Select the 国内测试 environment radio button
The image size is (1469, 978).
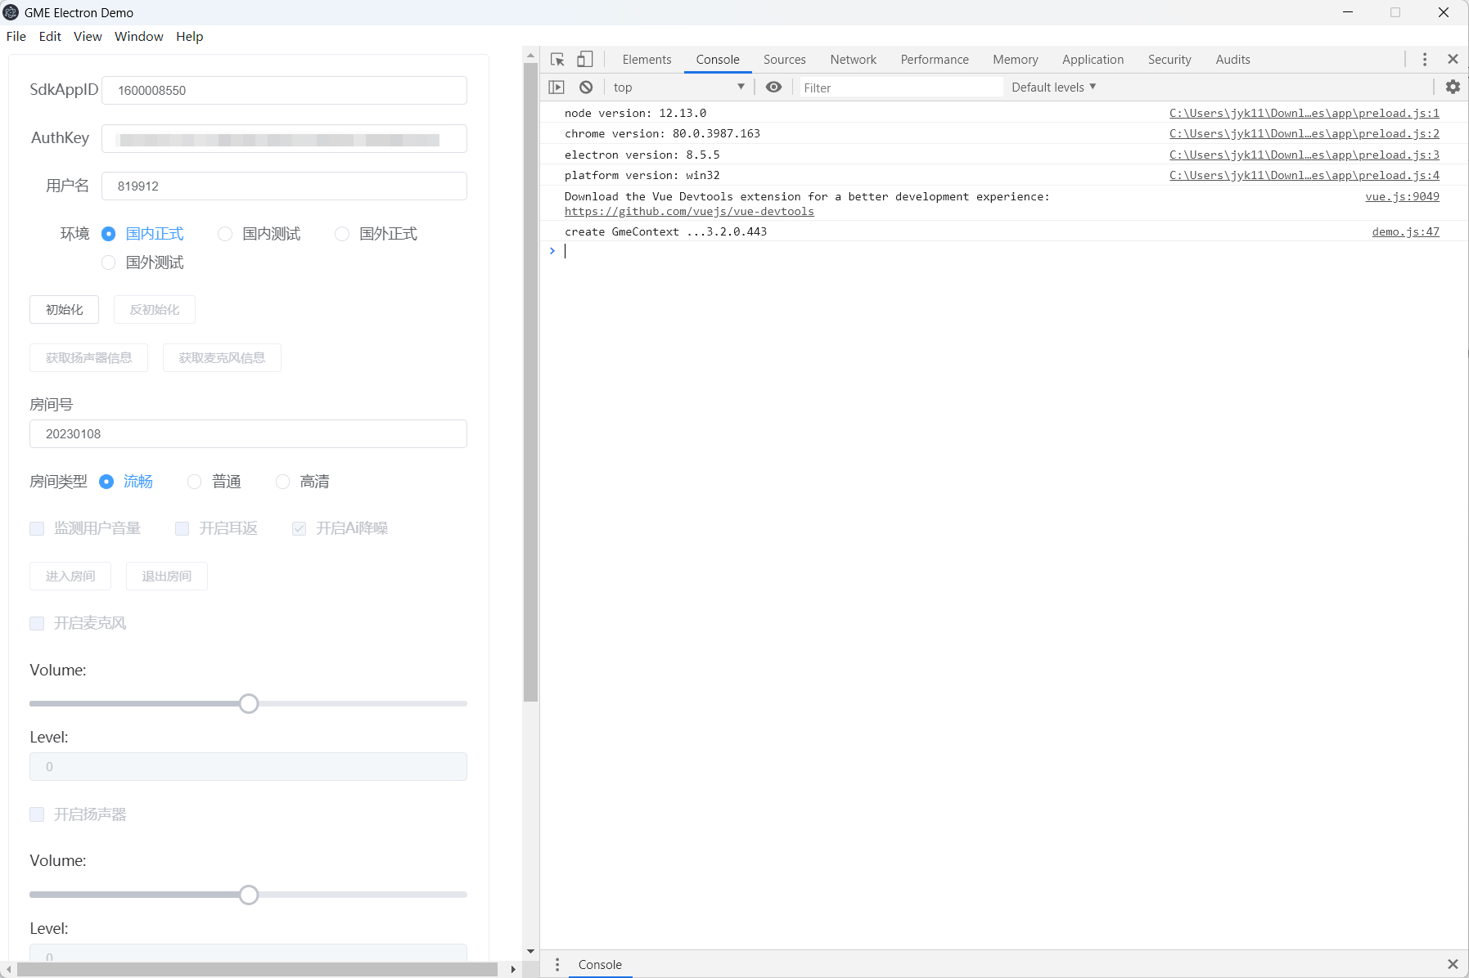pos(225,235)
